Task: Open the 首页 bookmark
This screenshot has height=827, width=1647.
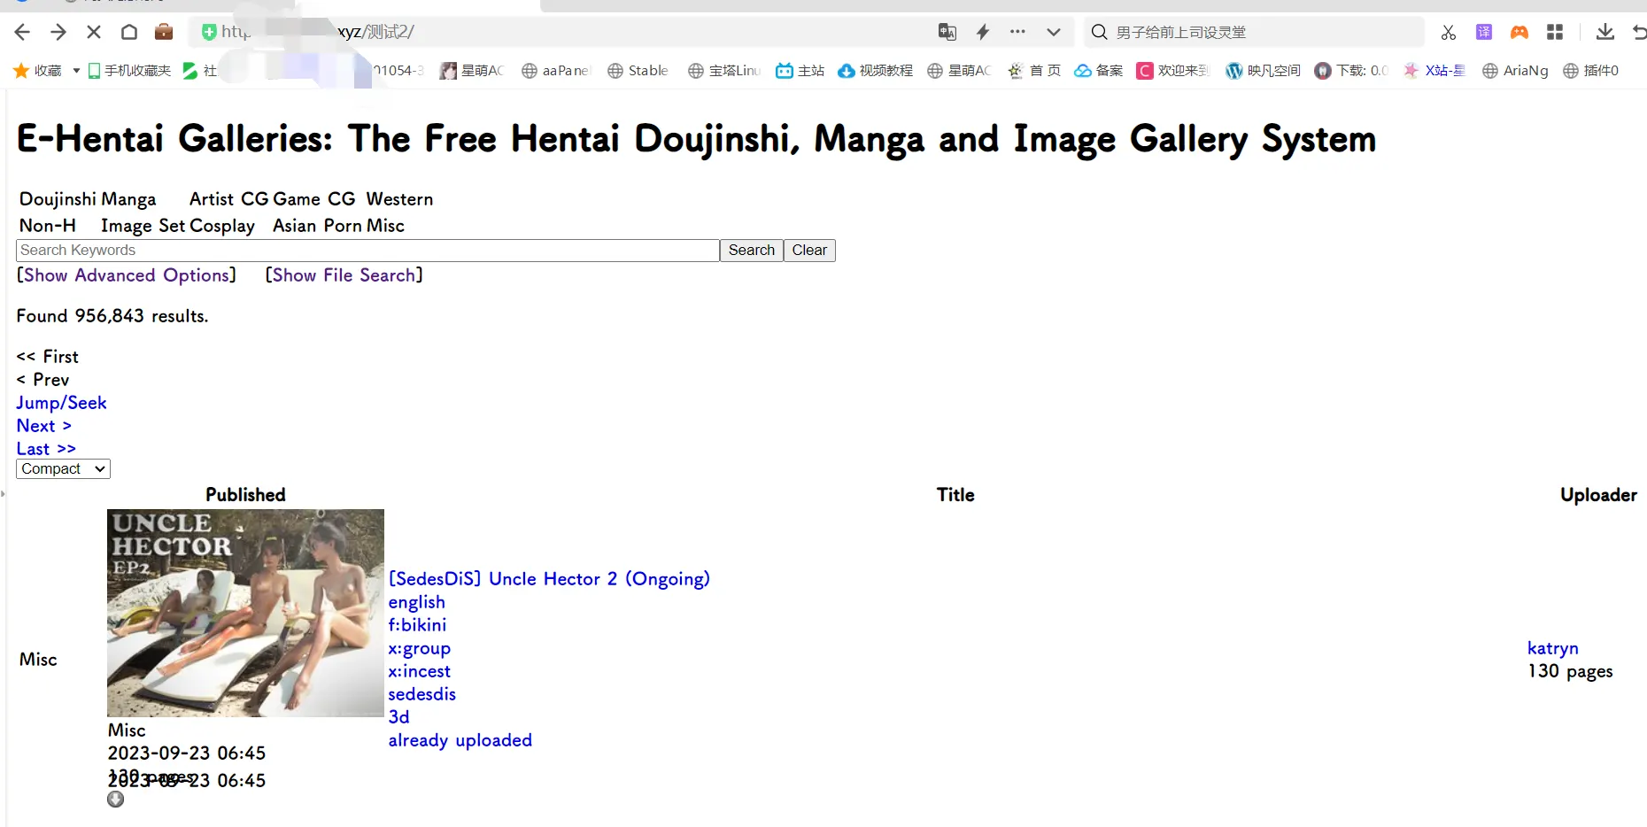Action: click(x=1034, y=71)
